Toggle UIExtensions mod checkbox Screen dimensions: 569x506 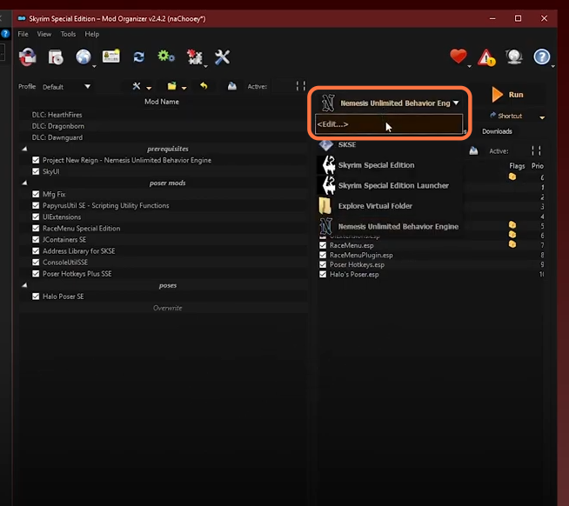tap(36, 216)
